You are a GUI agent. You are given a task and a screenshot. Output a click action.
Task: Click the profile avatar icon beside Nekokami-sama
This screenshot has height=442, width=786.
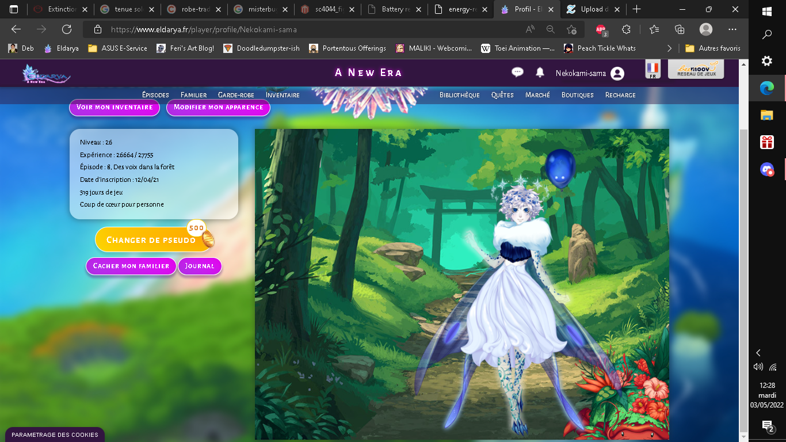point(617,73)
